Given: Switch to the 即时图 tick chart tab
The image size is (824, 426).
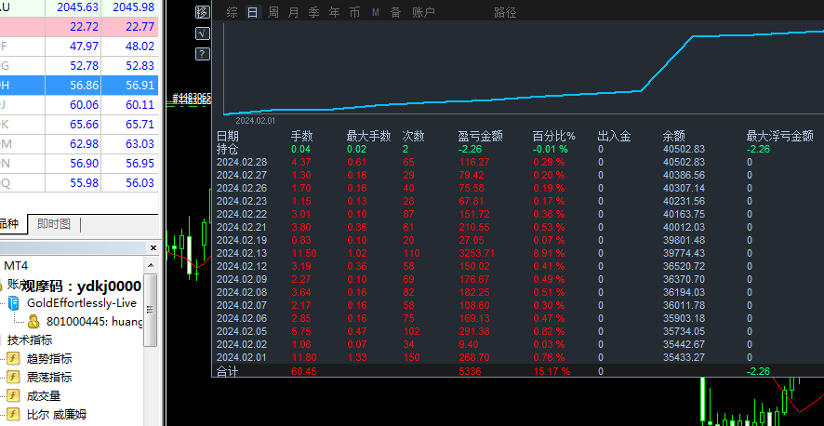Looking at the screenshot, I should (54, 224).
